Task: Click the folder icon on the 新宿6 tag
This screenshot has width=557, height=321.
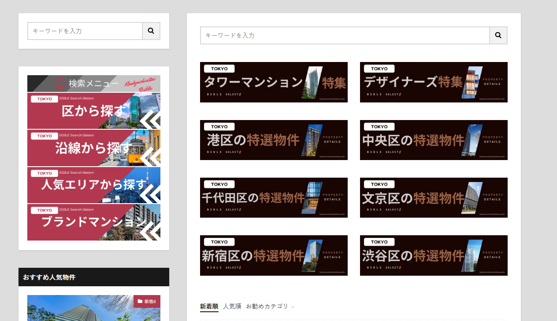Action: pos(141,301)
